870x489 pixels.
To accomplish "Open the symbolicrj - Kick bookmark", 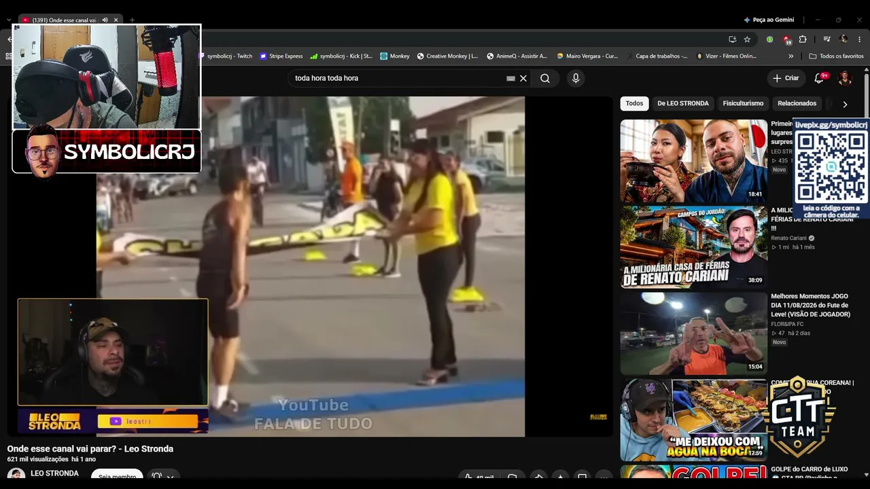I will pyautogui.click(x=341, y=56).
